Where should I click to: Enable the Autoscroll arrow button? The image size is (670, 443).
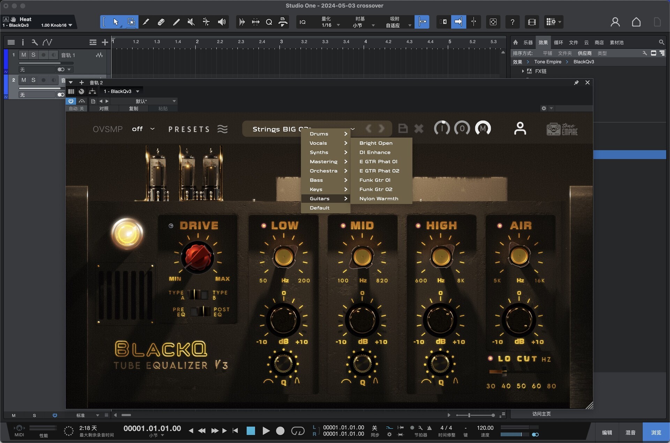pyautogui.click(x=458, y=22)
